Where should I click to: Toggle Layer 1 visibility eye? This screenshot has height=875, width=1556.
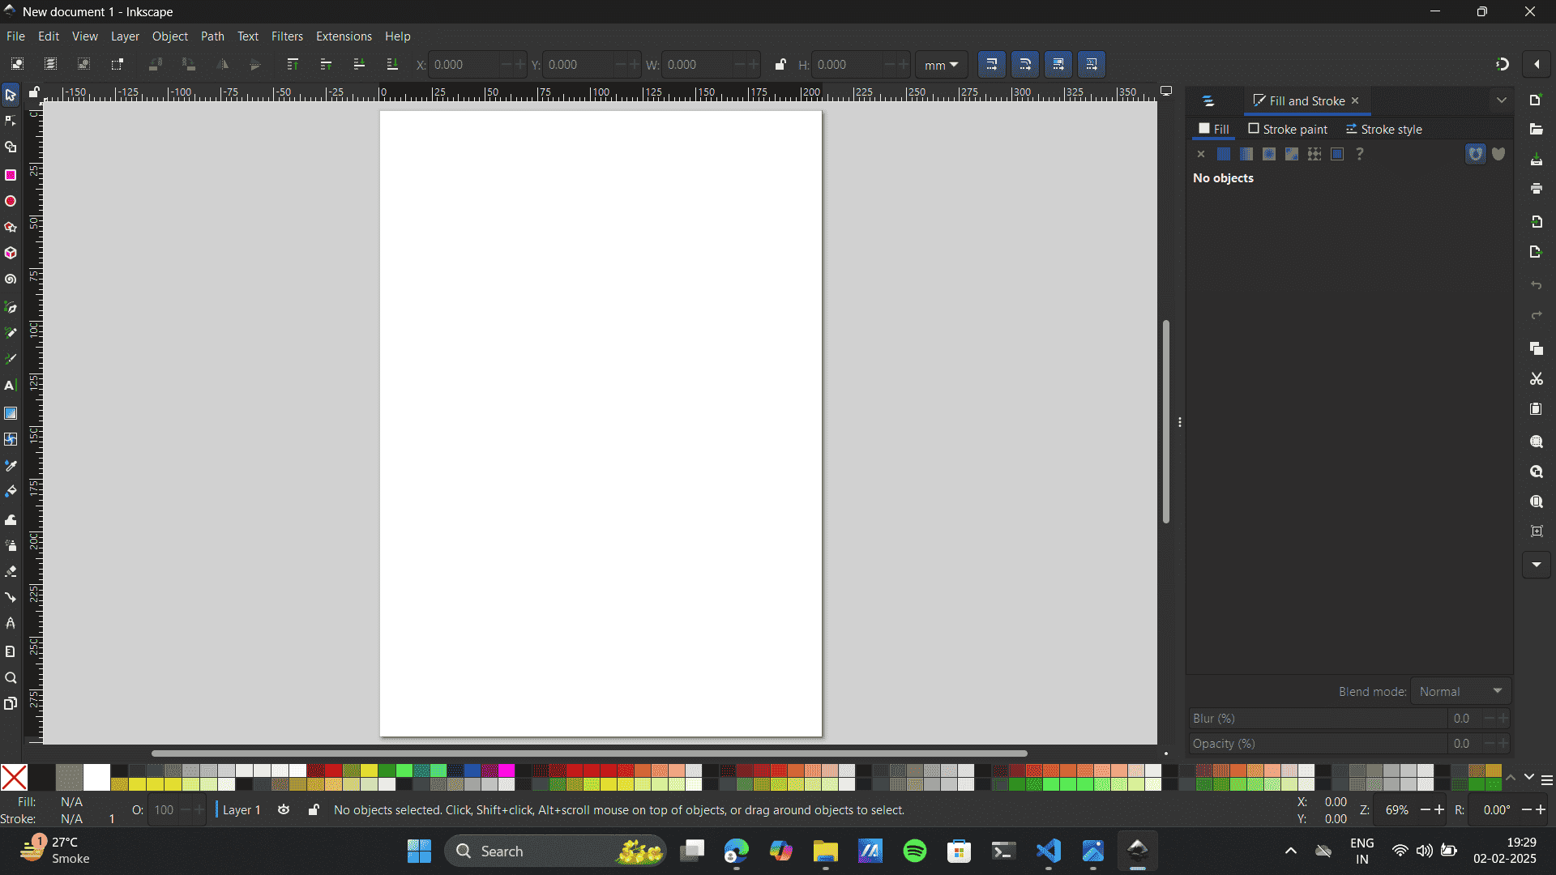pyautogui.click(x=284, y=809)
